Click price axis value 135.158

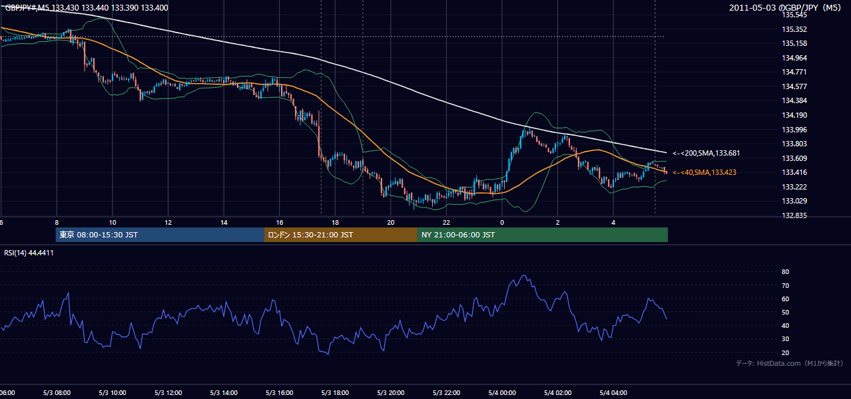point(794,43)
